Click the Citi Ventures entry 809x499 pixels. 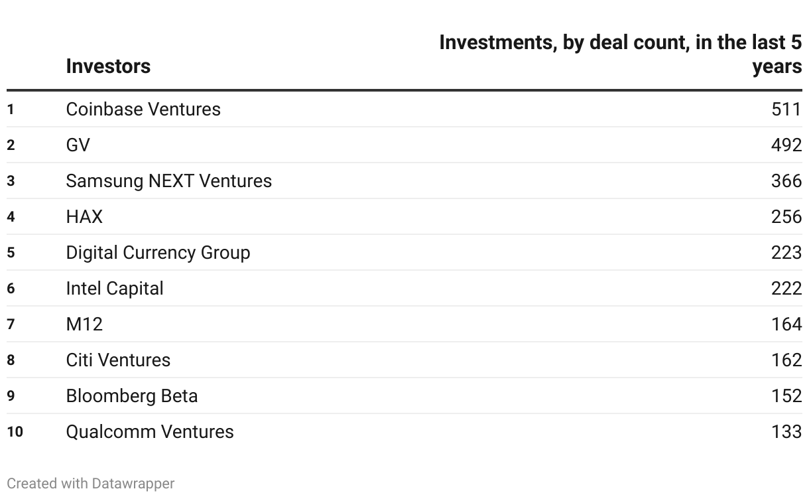pyautogui.click(x=118, y=360)
